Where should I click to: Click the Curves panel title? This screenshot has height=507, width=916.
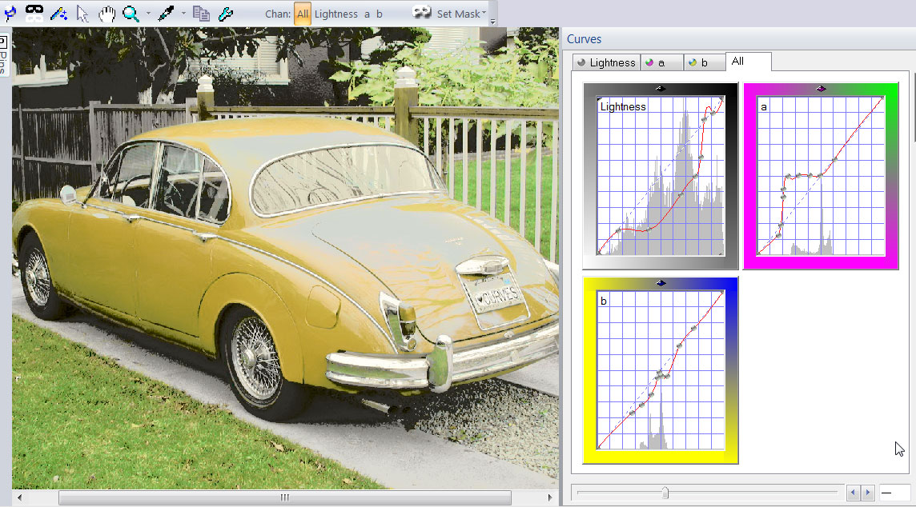pos(584,39)
